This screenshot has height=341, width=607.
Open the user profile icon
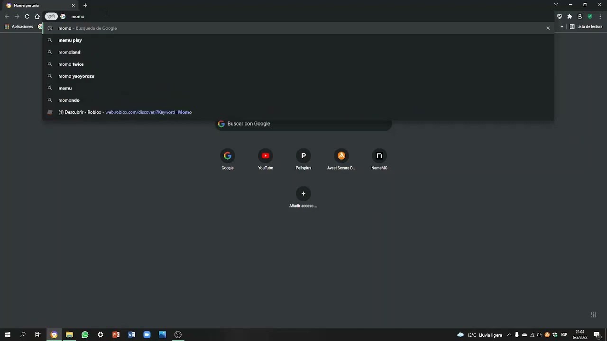tap(579, 17)
